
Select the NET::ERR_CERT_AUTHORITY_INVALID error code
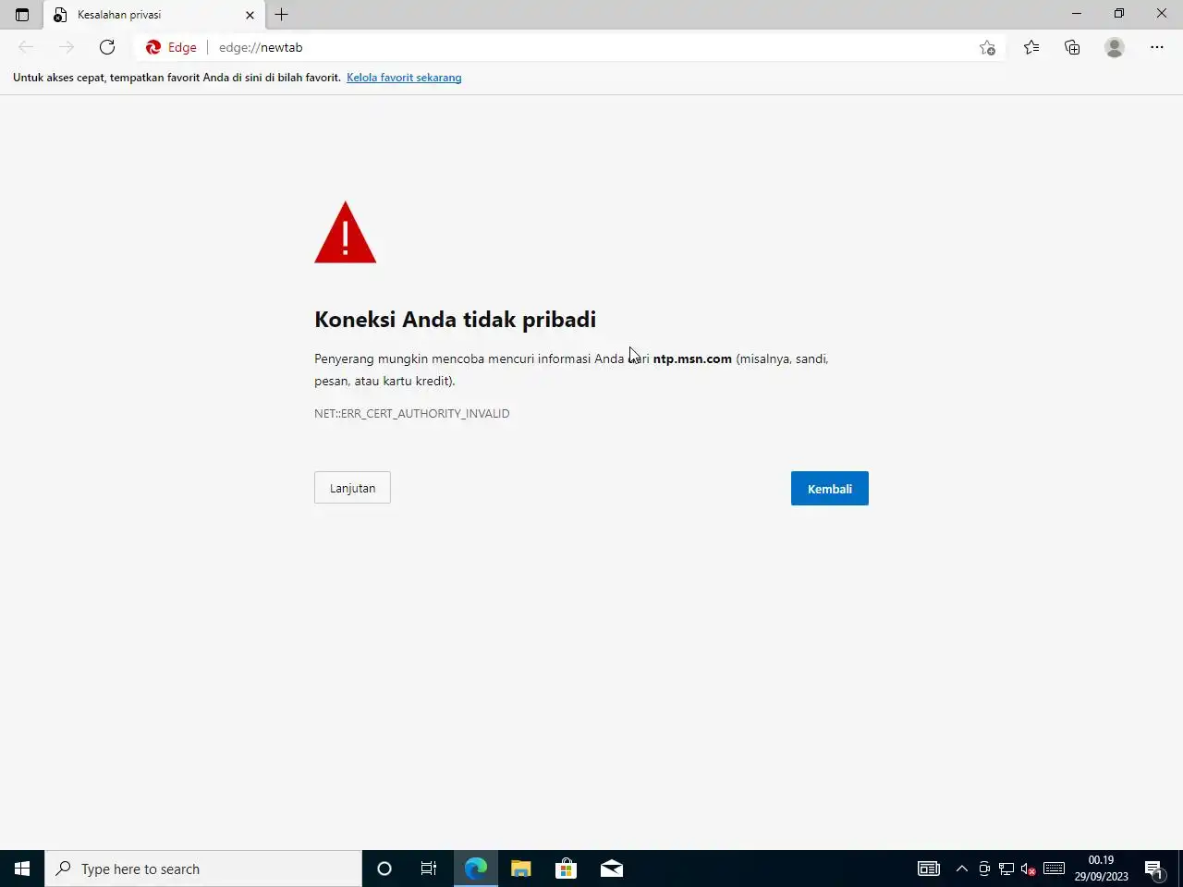point(412,413)
